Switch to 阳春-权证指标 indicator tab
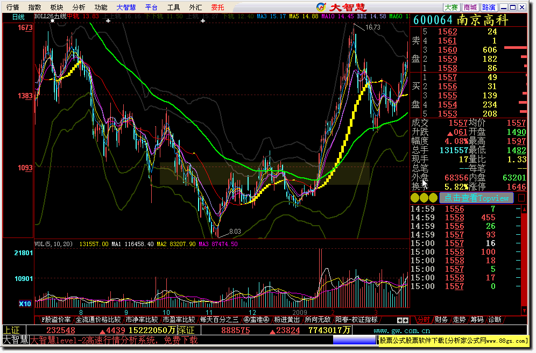Image resolution: width=536 pixels, height=353 pixels. (357, 320)
